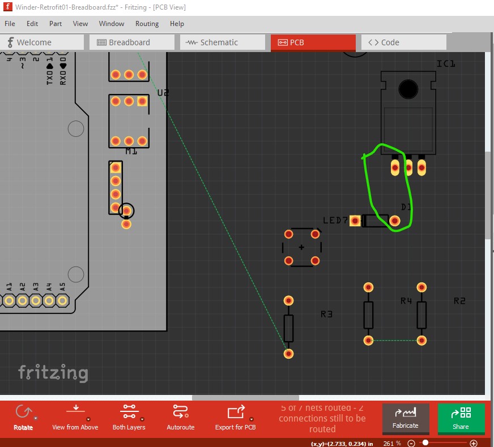494x447 pixels.
Task: Click the bottom pad of R4
Action: 368,341
